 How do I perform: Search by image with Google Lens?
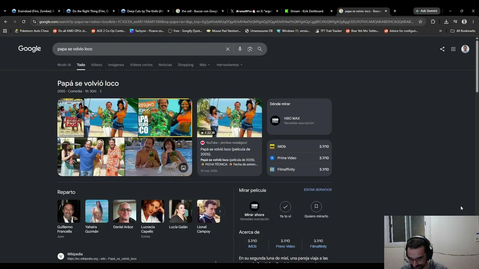[x=250, y=49]
